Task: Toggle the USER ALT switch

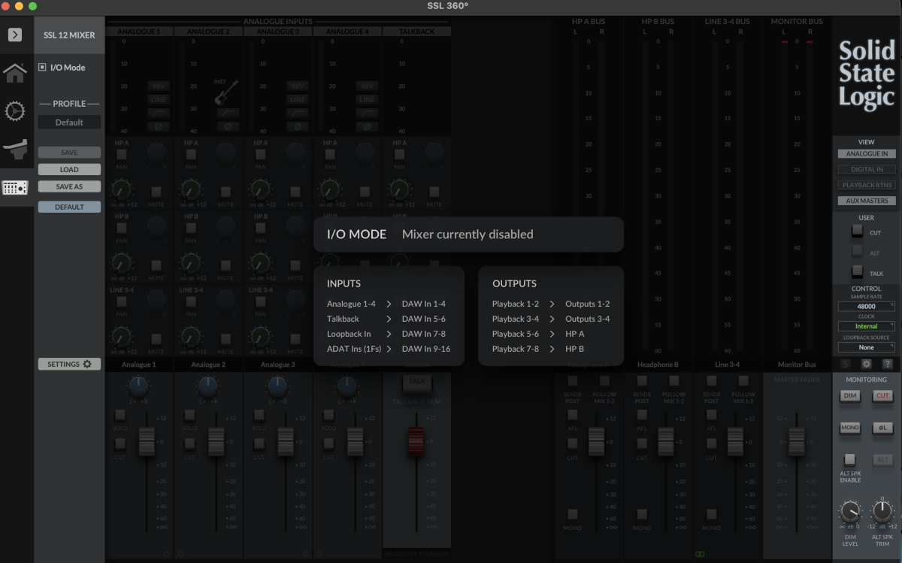Action: (x=857, y=253)
